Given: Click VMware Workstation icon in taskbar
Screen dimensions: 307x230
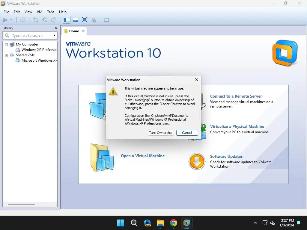Looking at the screenshot, I should pos(186,223).
